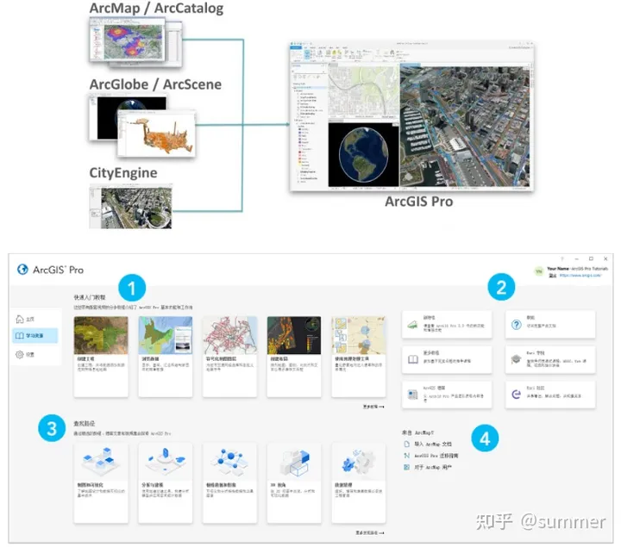The height and width of the screenshot is (547, 621).
Task: Open the coastal-map Explore Data tutorial card
Action: point(166,357)
